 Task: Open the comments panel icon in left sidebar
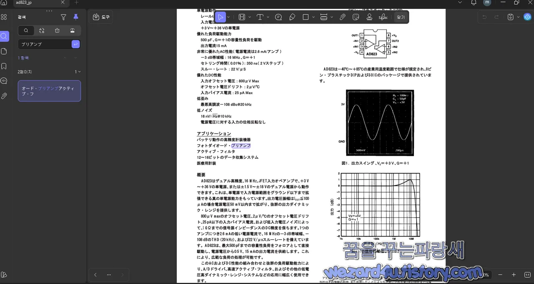point(4,81)
